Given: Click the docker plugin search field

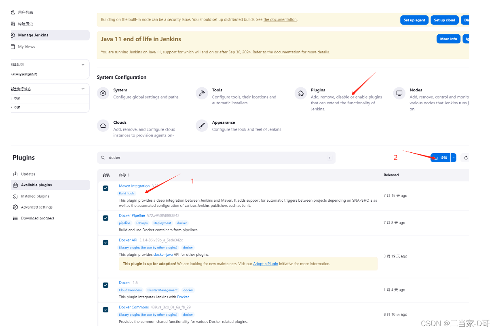Looking at the screenshot, I should coord(216,158).
